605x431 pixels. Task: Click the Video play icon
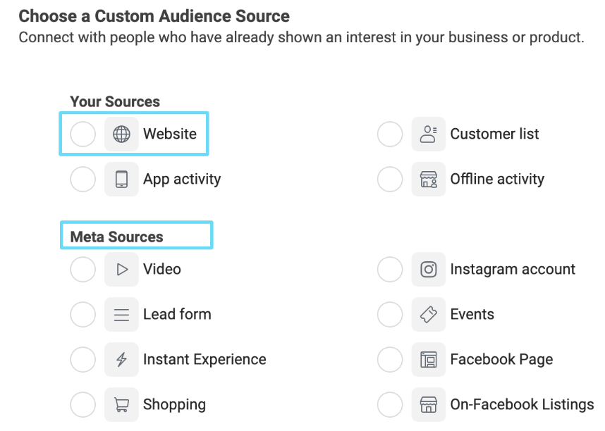click(x=121, y=270)
